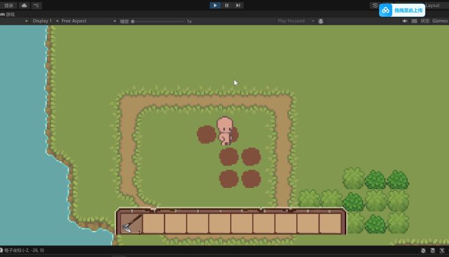Click the tilled soil patch left of the player
Screen dimensions: 449x257
tap(206, 134)
